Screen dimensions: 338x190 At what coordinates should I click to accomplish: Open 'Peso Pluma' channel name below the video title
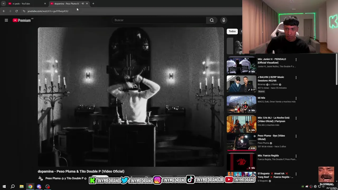(x=53, y=178)
